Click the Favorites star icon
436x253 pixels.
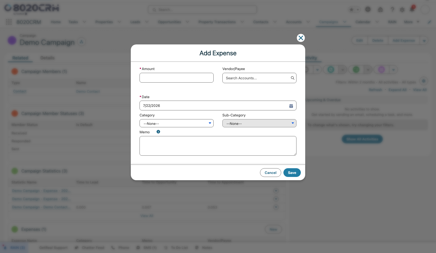(352, 10)
